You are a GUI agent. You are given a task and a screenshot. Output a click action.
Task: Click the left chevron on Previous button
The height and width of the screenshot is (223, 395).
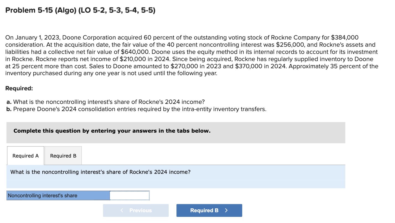121,210
